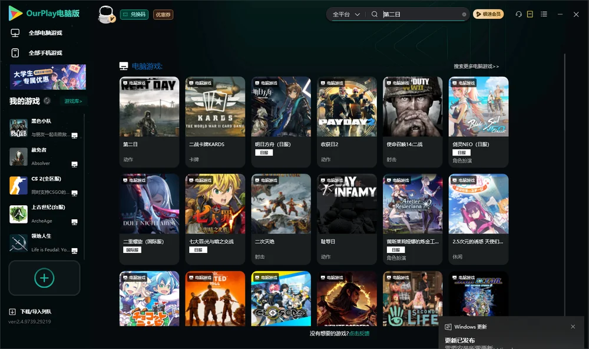Click the search magnifier icon
This screenshot has width=589, height=349.
(x=375, y=14)
